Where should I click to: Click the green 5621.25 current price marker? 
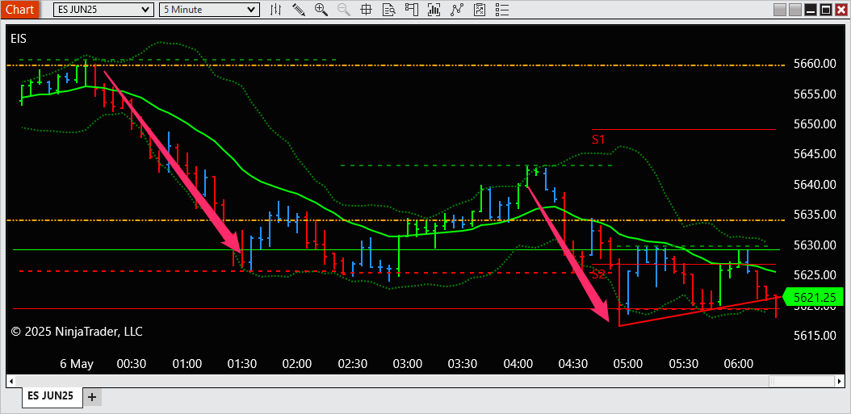812,297
